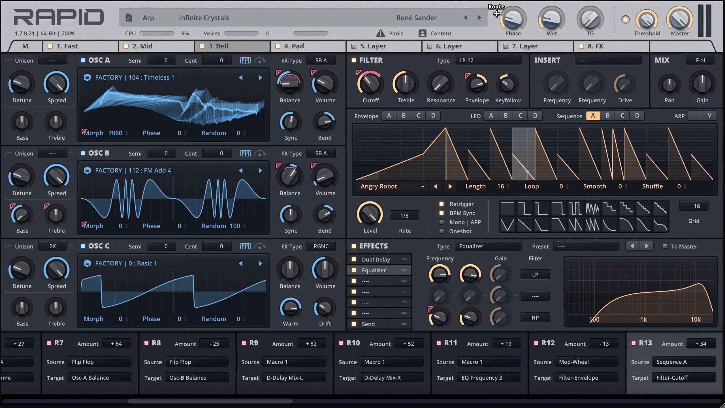Click the LP filter button in Equalizer
The width and height of the screenshot is (725, 408).
point(535,275)
